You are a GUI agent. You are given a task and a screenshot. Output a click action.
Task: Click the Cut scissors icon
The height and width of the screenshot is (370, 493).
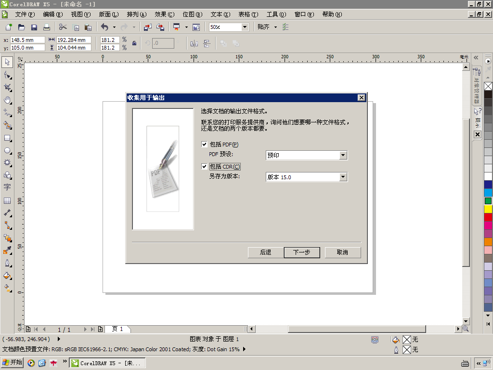click(63, 27)
